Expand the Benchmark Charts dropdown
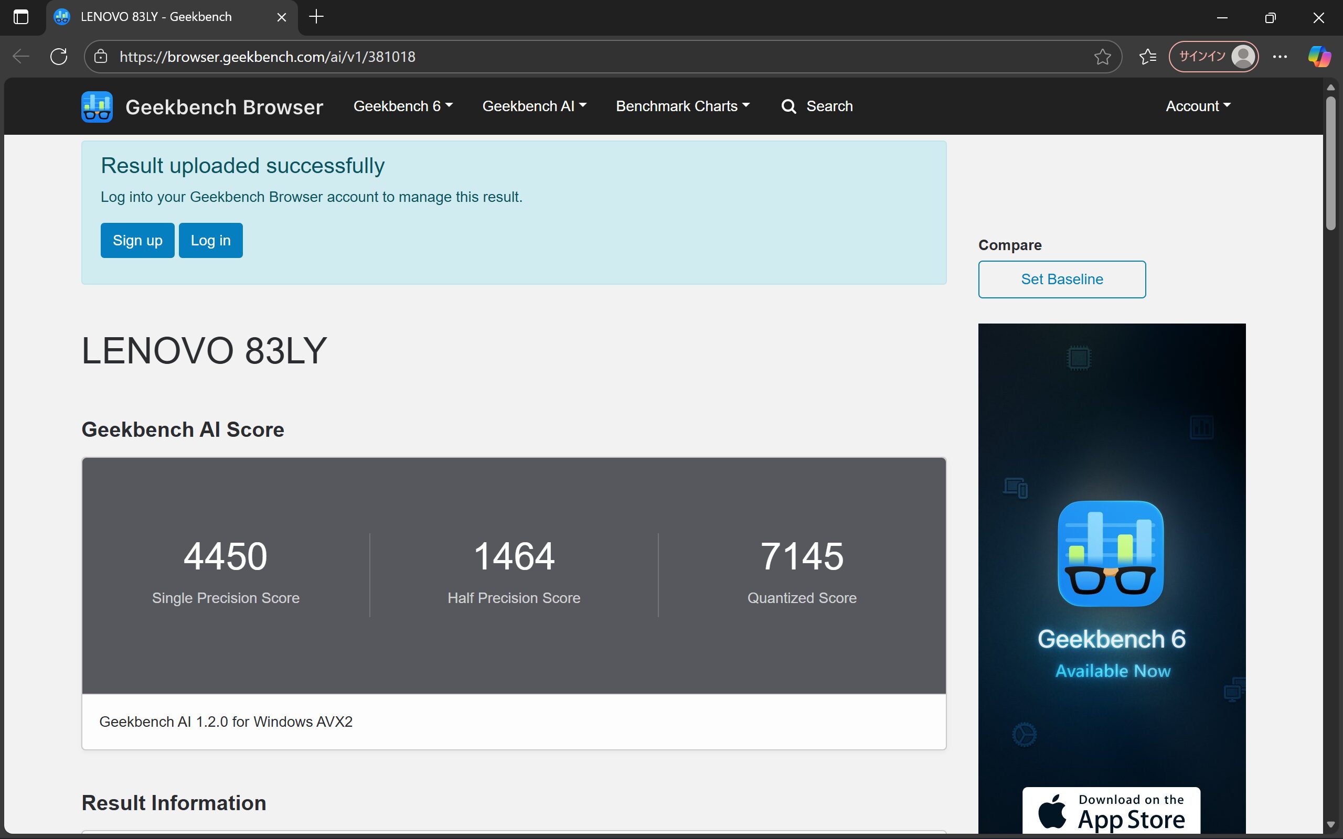Screen dimensions: 1343x839 click(x=682, y=106)
